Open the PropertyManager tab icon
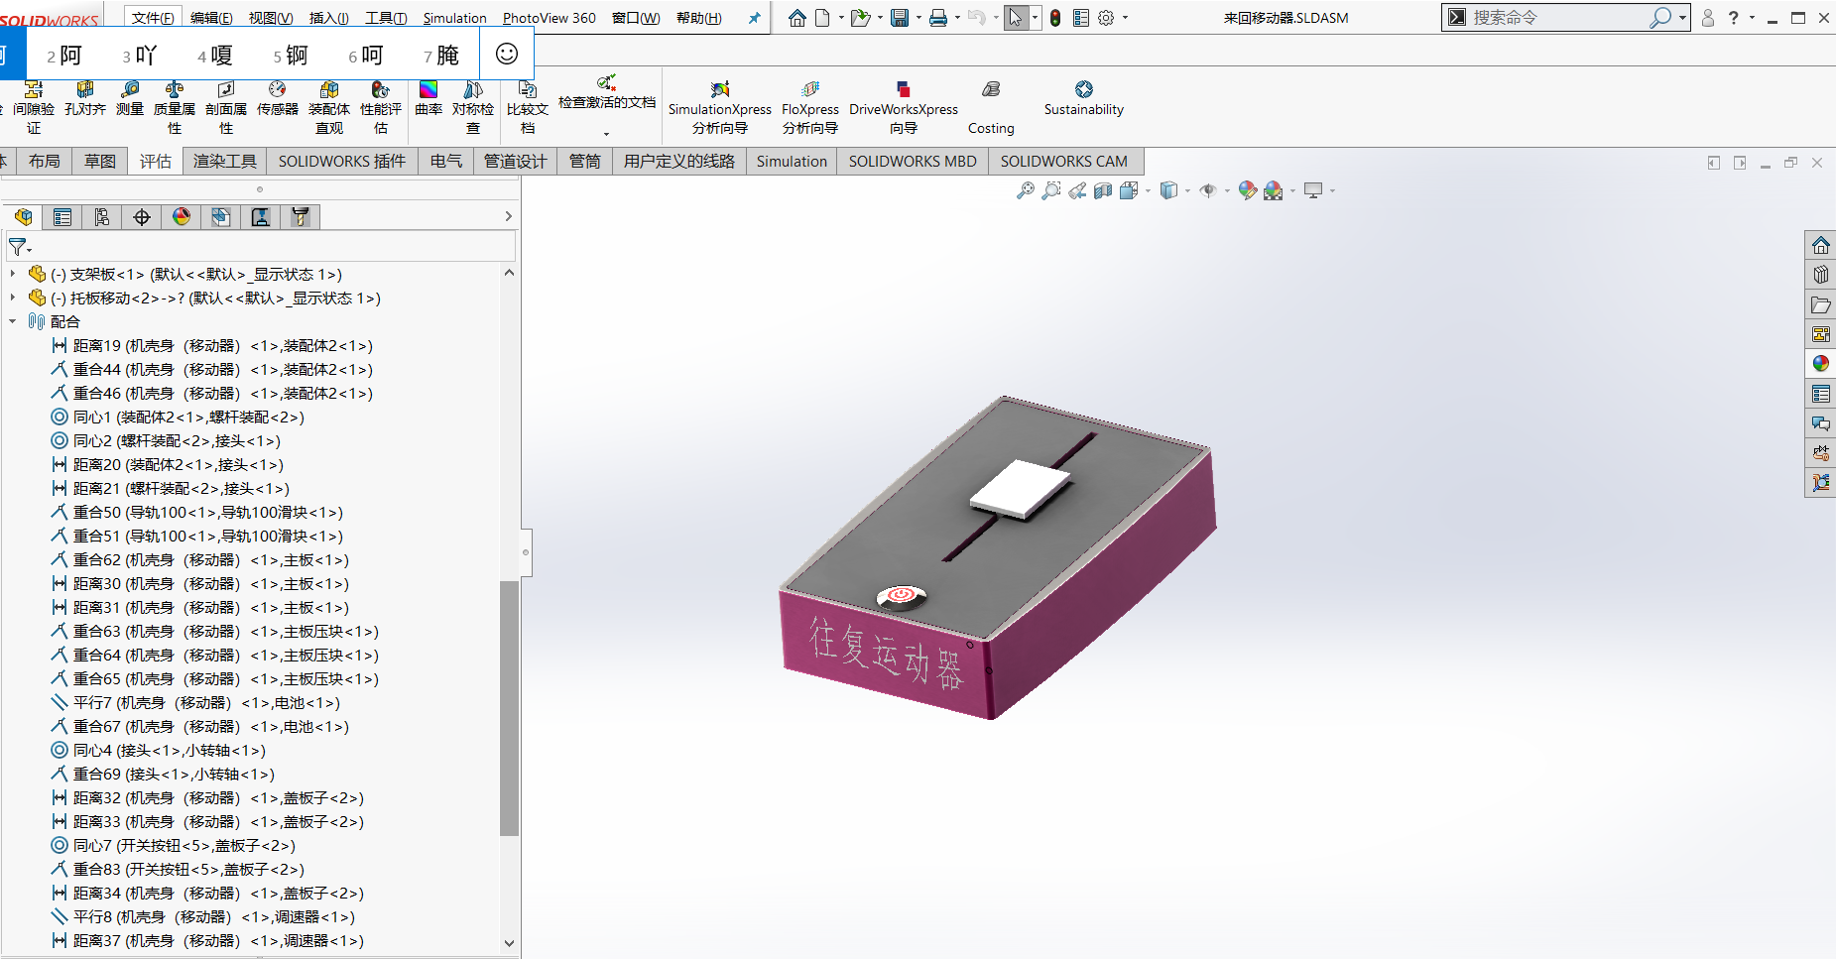Viewport: 1836px width, 959px height. [x=62, y=217]
